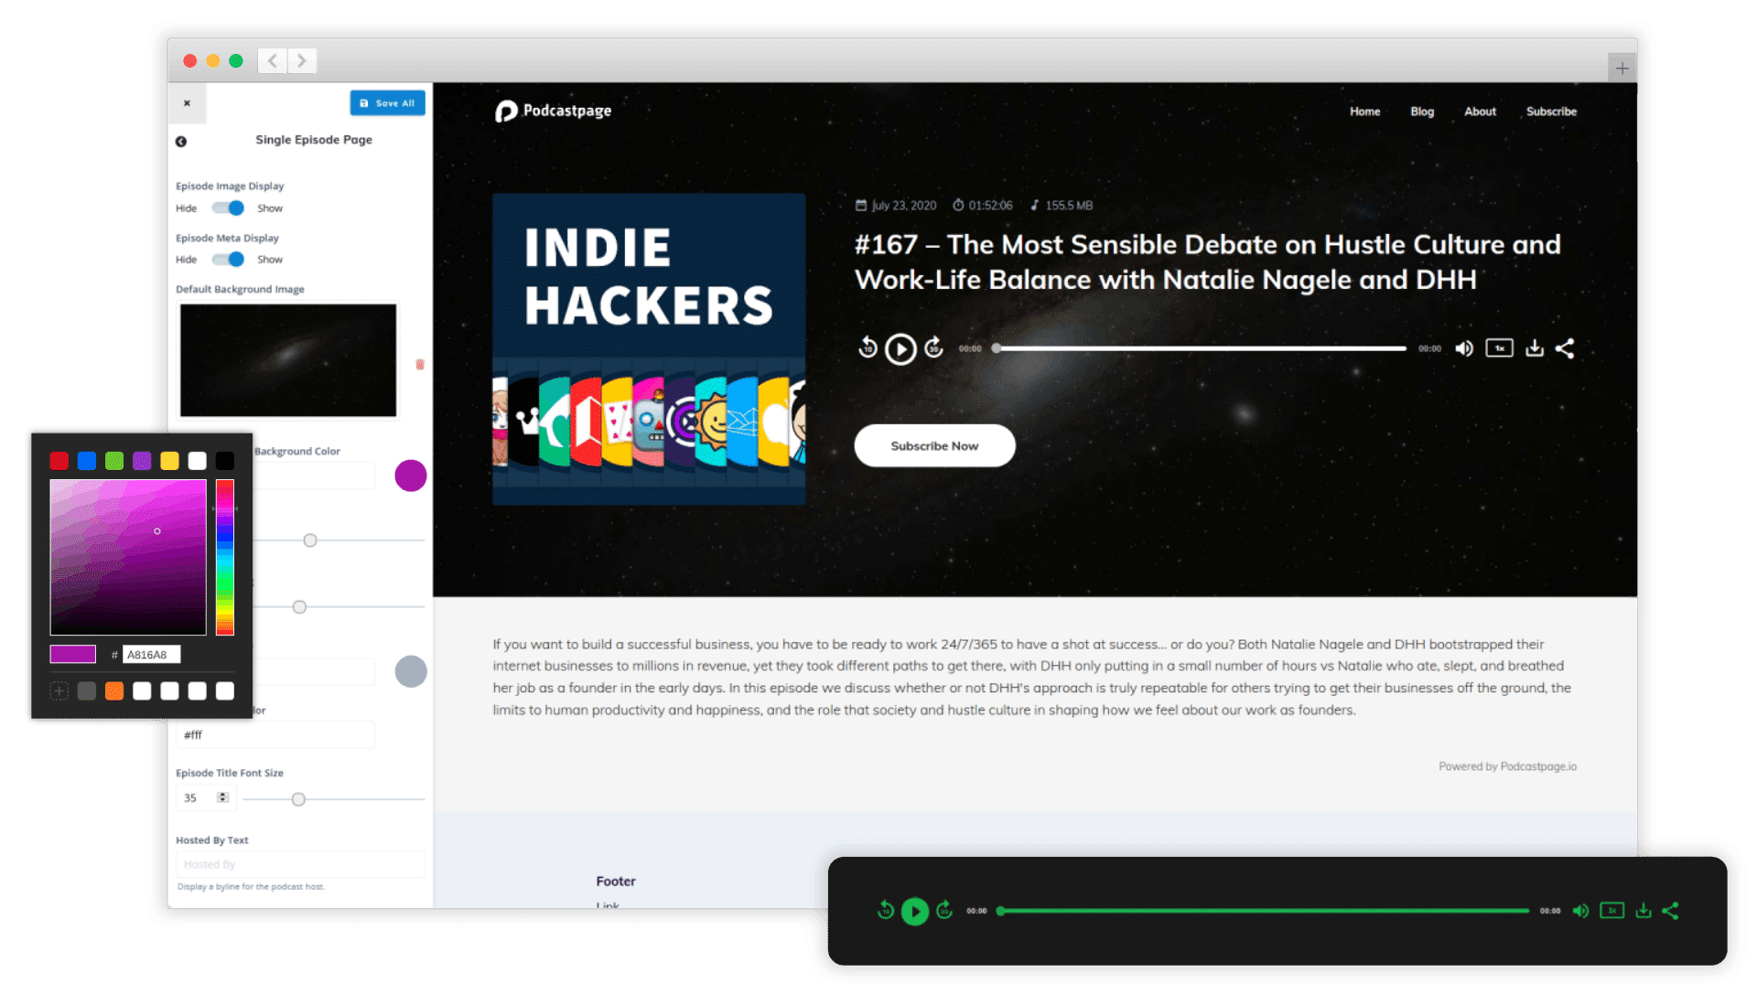Screen dimensions: 1757x984
Task: Mute volume in the episode player
Action: 1464,348
